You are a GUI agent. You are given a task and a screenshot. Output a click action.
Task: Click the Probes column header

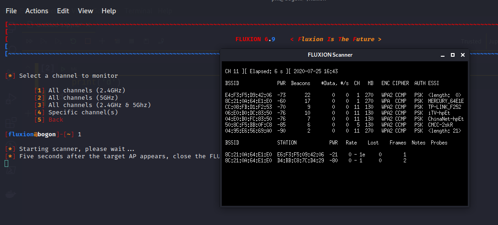pos(439,143)
